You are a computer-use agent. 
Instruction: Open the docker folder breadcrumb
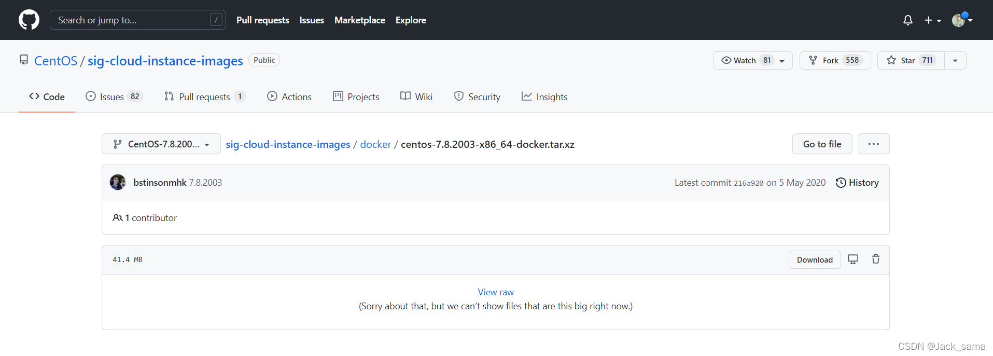375,144
